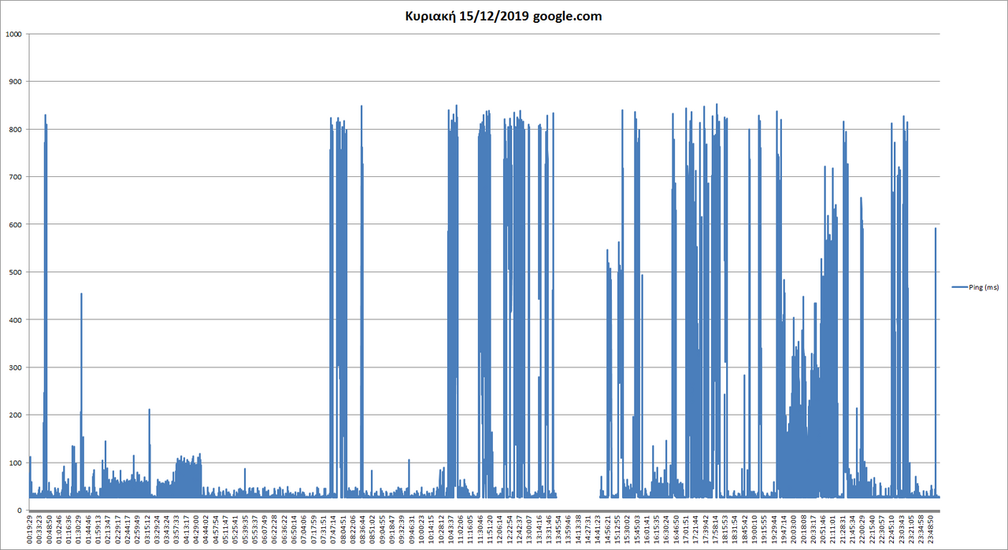
Task: Select the 300 y-axis label
Action: click(x=16, y=367)
